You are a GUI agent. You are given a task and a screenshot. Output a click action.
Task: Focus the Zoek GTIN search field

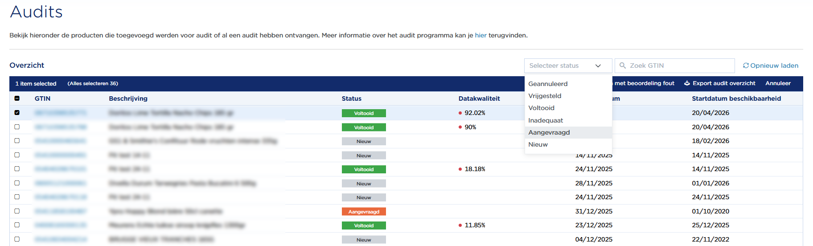coord(674,66)
